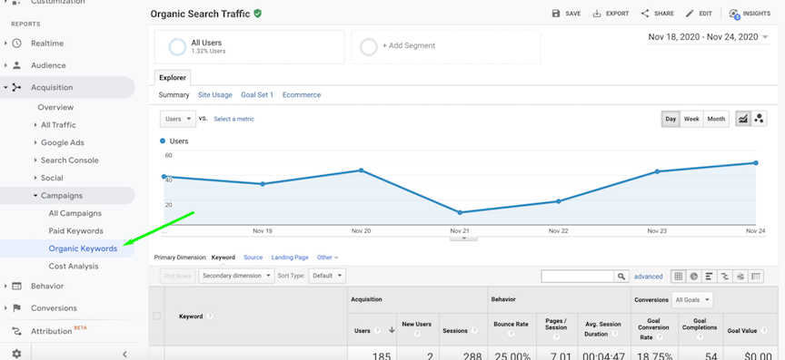
Task: Click Select a metric link
Action: click(234, 119)
